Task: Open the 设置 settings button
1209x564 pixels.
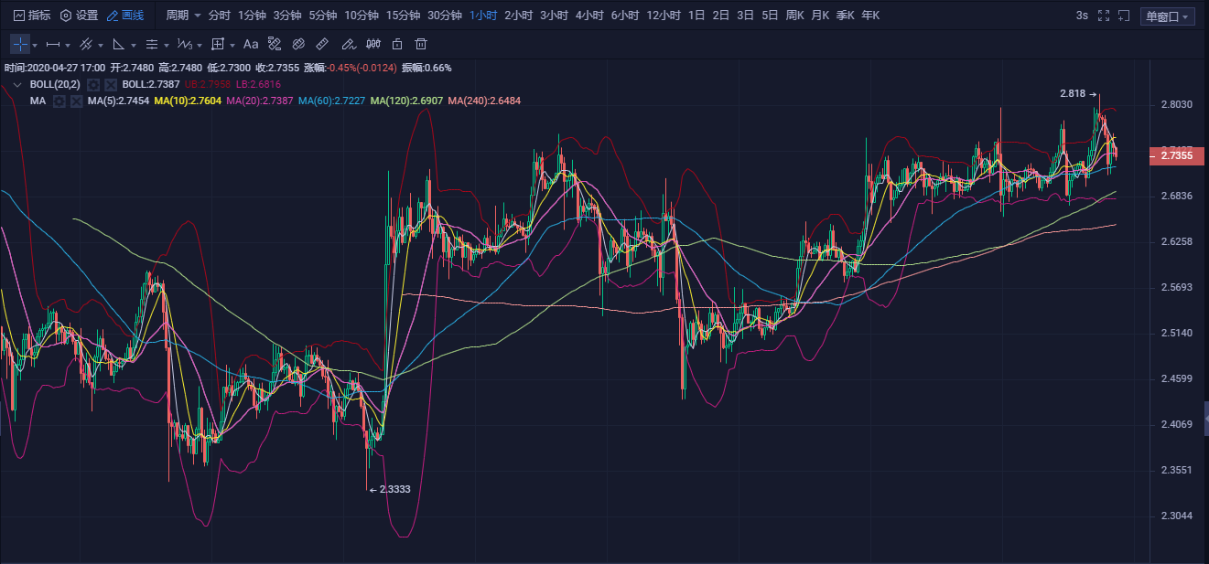Action: coord(79,16)
